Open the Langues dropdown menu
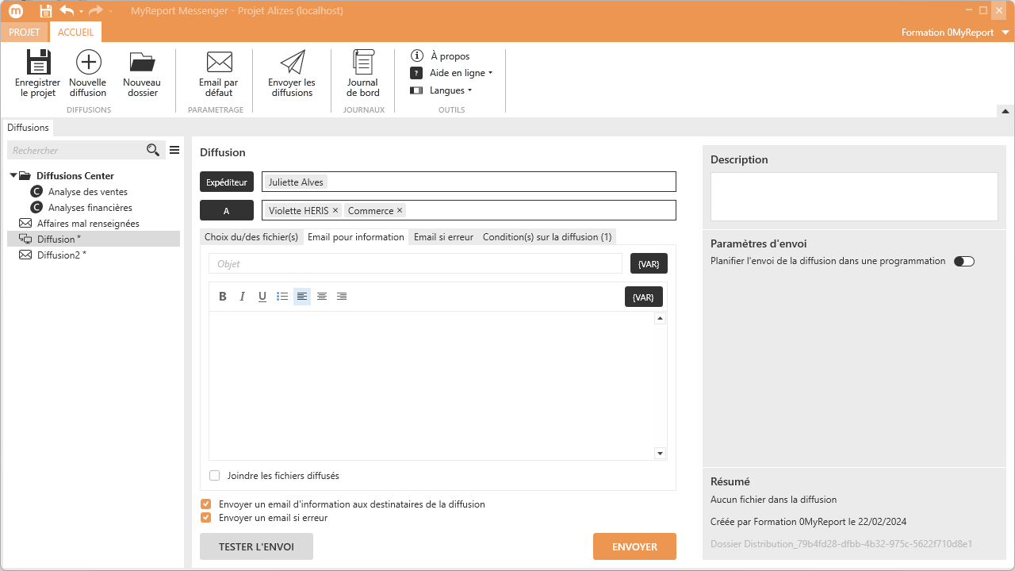 (x=450, y=90)
